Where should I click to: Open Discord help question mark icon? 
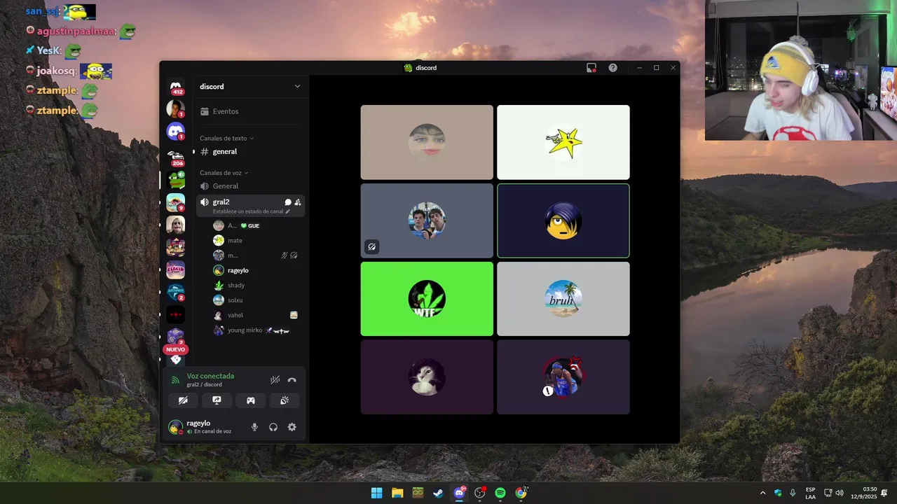pos(613,68)
